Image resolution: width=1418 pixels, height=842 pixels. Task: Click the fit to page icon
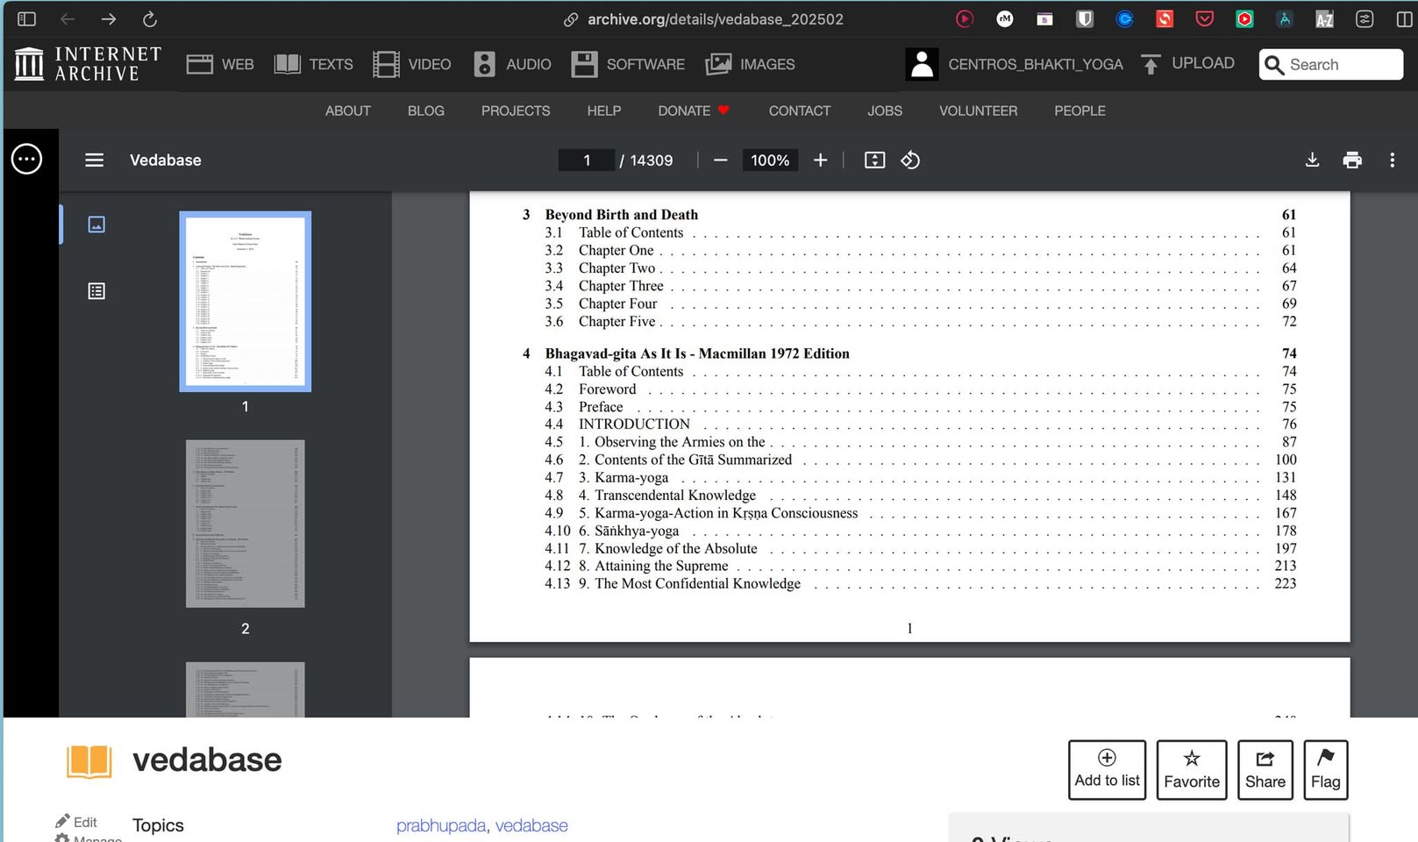point(874,160)
